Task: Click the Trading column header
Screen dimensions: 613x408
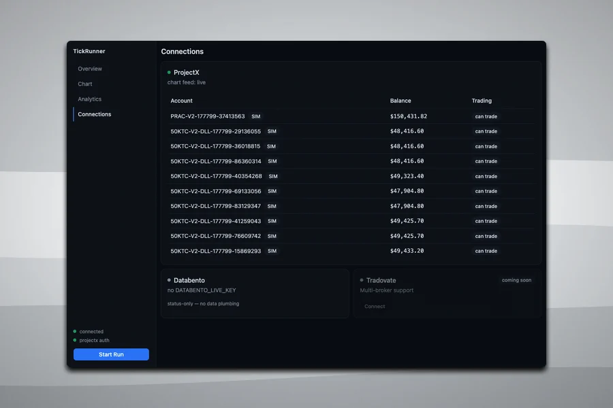Action: [482, 101]
